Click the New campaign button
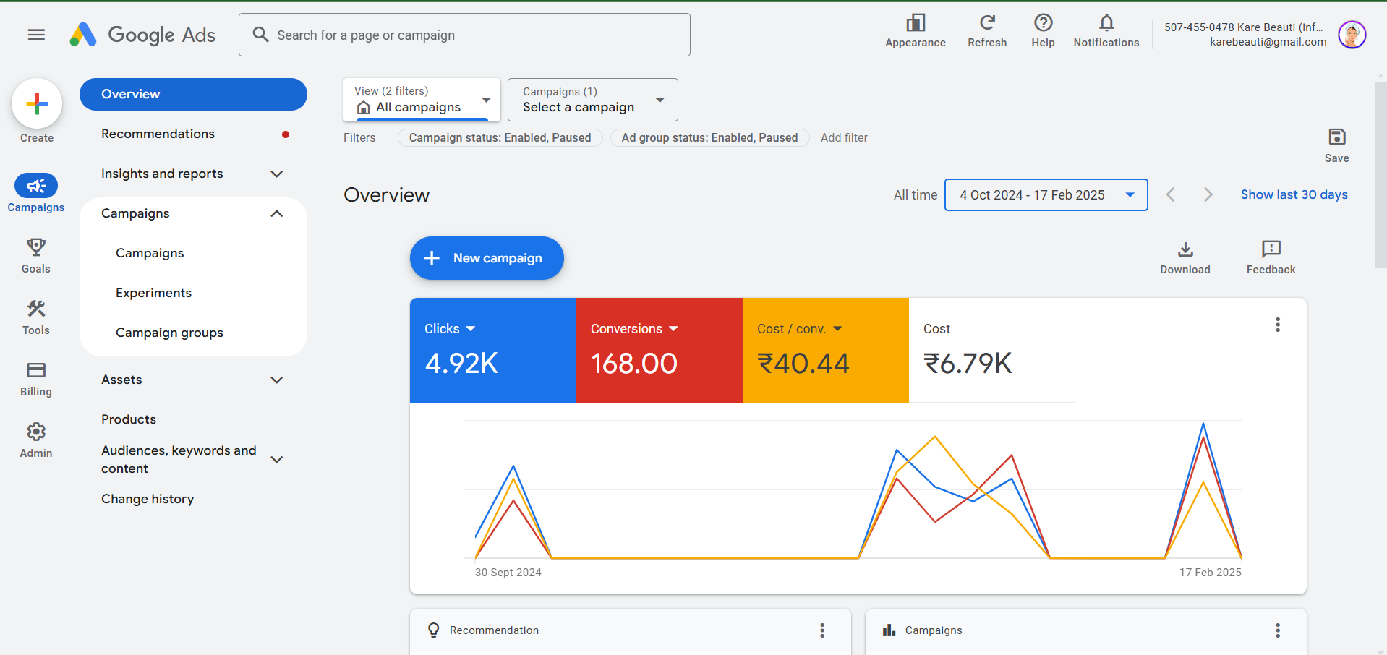The image size is (1387, 655). pyautogui.click(x=487, y=258)
